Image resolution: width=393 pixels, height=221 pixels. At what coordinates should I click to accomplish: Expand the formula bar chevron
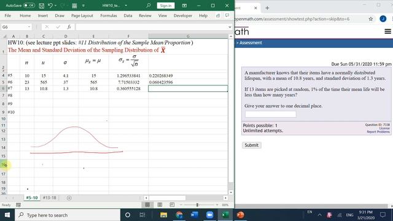[230, 27]
